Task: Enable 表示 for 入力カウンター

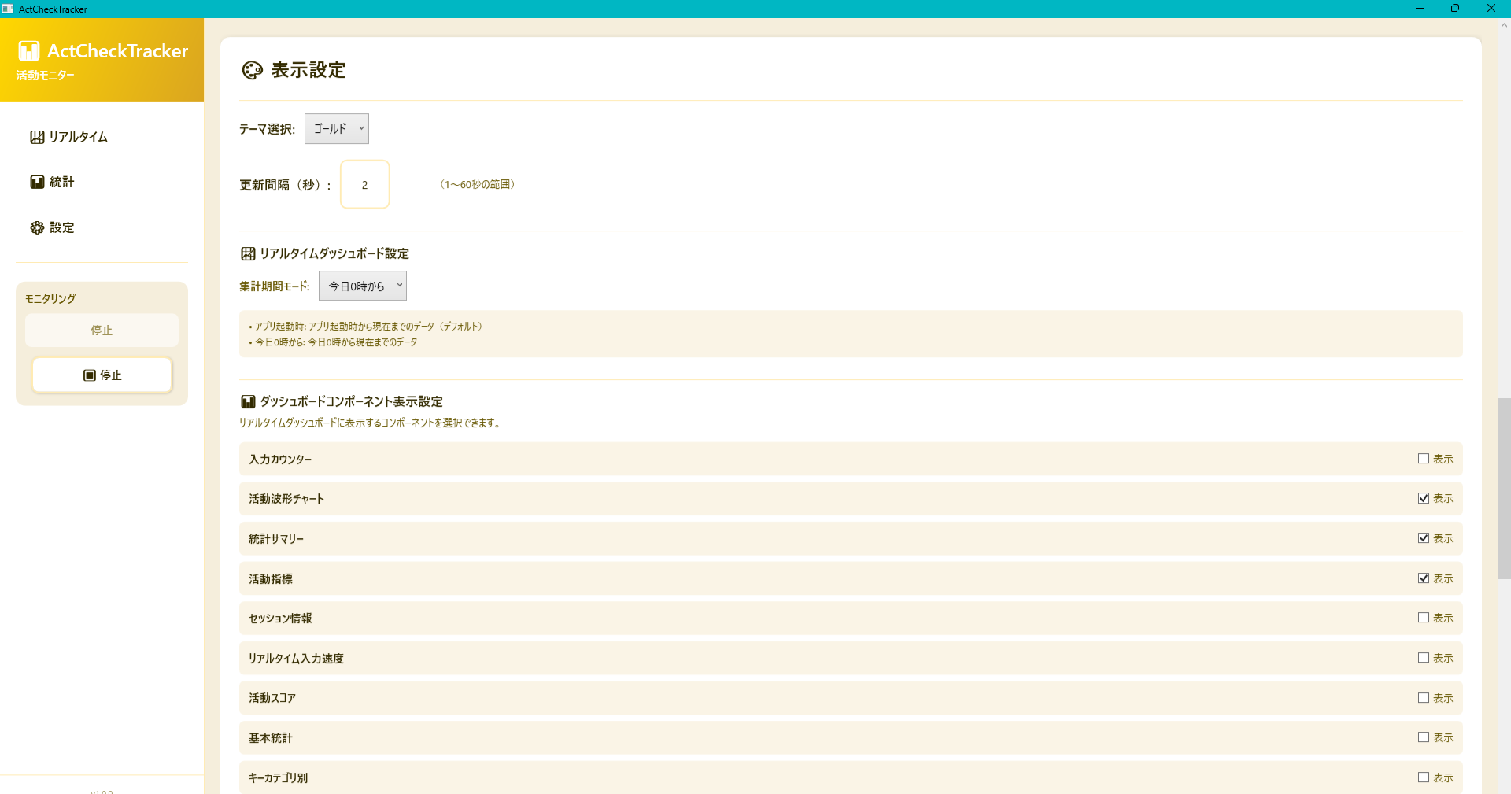Action: pos(1423,458)
